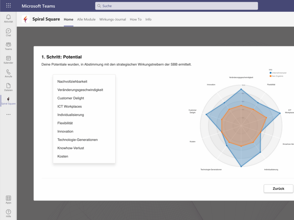Show more apps via ellipsis
Screen dimensions: 294x220
click(x=8, y=114)
